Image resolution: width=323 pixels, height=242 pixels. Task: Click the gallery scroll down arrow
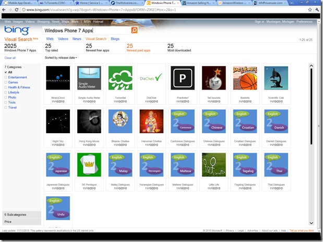coord(311,223)
